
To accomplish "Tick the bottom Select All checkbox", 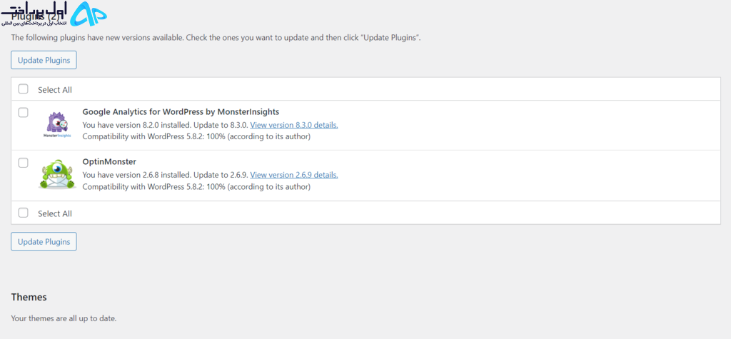I will tap(24, 213).
